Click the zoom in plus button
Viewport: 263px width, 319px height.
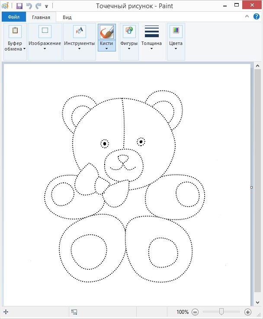click(248, 312)
